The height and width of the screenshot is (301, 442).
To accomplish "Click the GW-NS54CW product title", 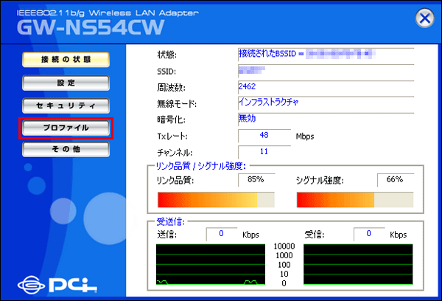I will point(91,27).
